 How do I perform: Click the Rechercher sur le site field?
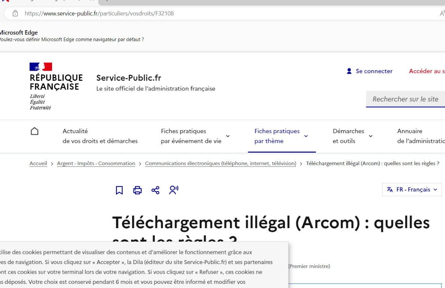[x=405, y=99]
